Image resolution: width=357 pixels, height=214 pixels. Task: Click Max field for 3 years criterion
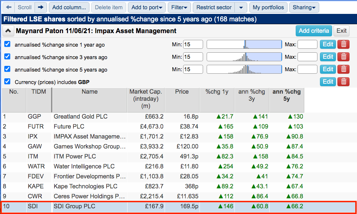click(307, 57)
